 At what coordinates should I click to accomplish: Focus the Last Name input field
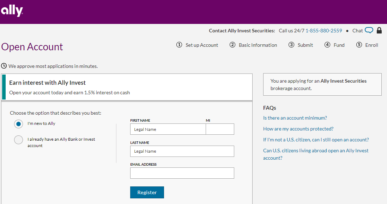[x=182, y=151]
